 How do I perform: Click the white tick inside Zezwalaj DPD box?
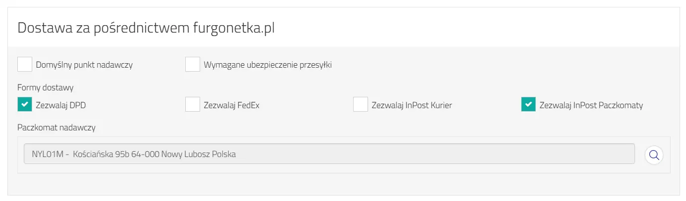click(x=25, y=105)
